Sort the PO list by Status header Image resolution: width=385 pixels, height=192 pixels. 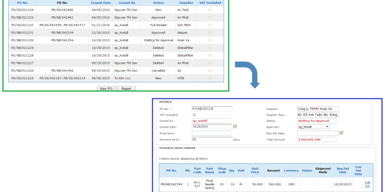158,3
